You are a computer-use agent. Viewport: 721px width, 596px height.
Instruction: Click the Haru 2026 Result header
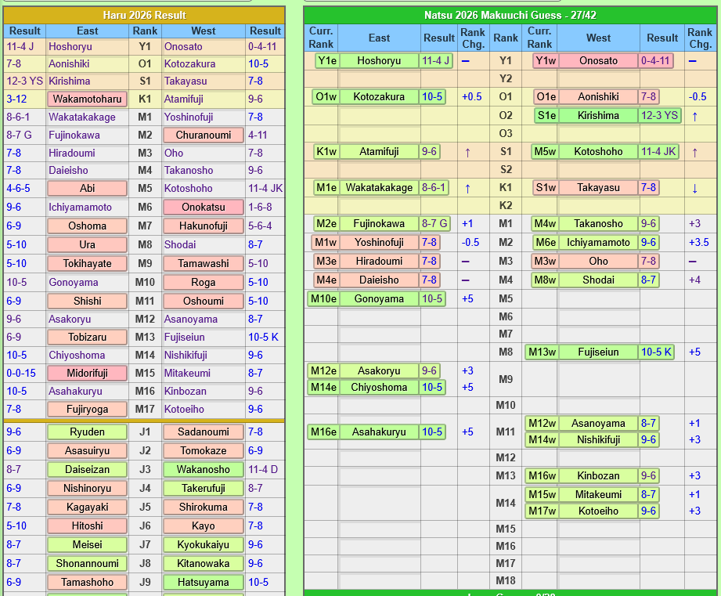(144, 15)
